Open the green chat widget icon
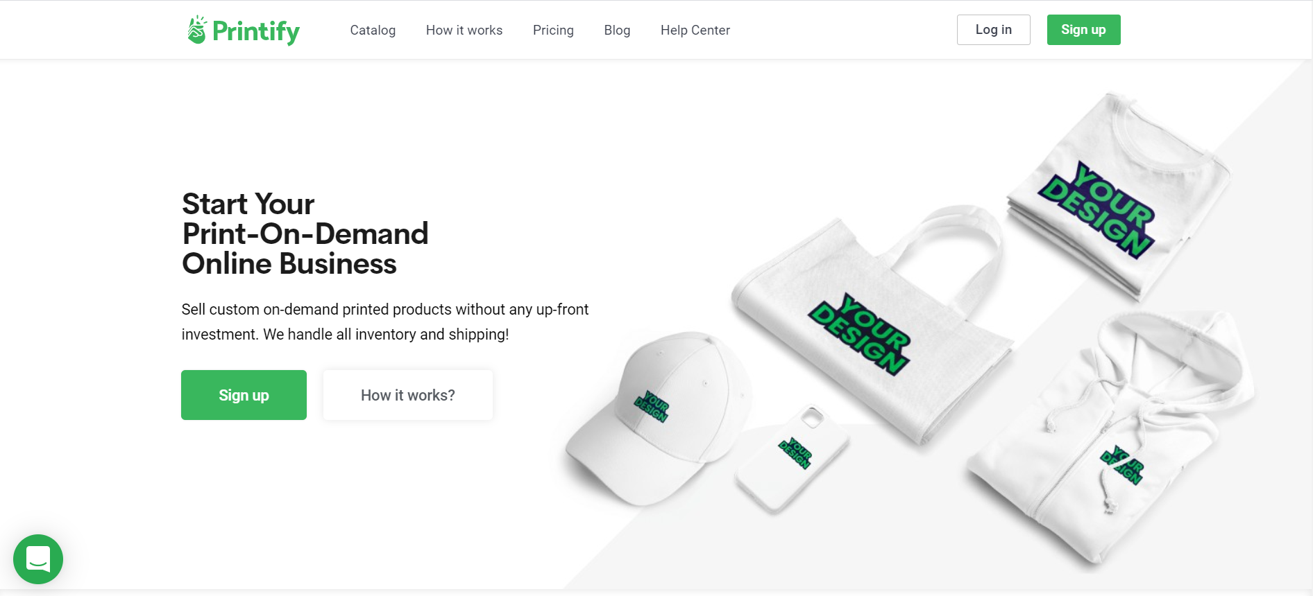This screenshot has width=1313, height=596. 38,559
